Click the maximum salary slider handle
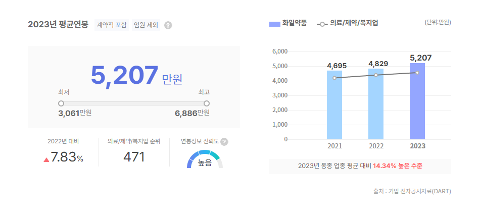 (207, 103)
